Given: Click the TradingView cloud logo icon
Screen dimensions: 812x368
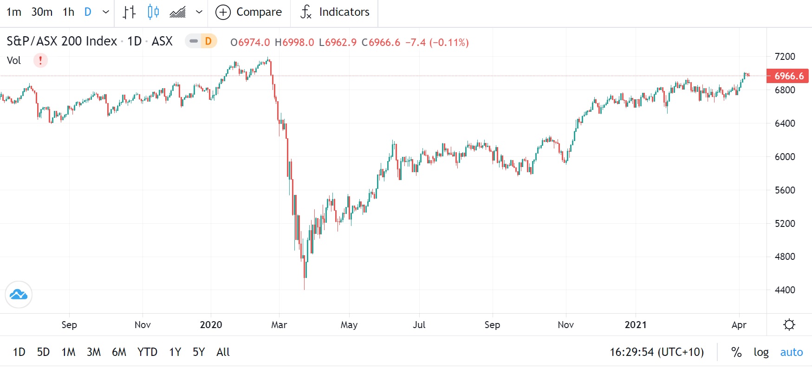Looking at the screenshot, I should [x=19, y=294].
